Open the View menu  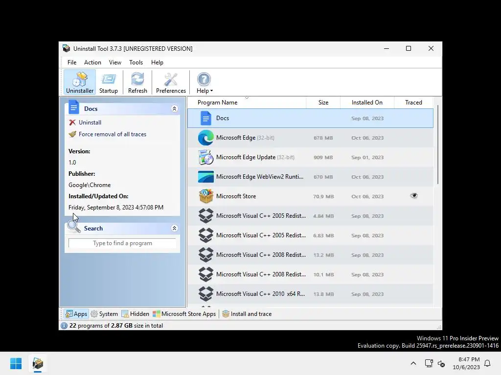tap(115, 62)
